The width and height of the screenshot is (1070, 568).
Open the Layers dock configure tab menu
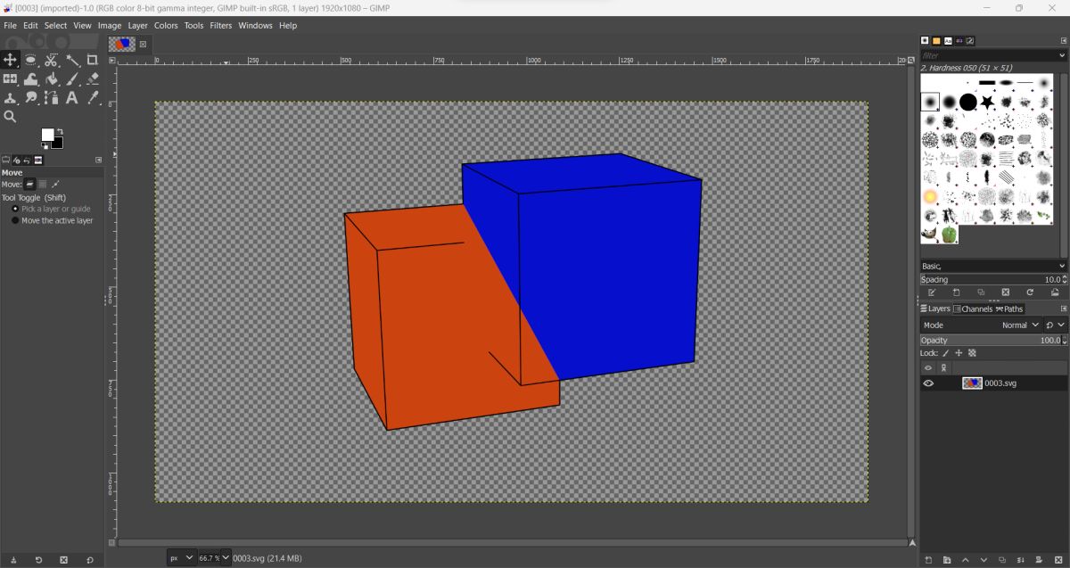(x=1063, y=309)
